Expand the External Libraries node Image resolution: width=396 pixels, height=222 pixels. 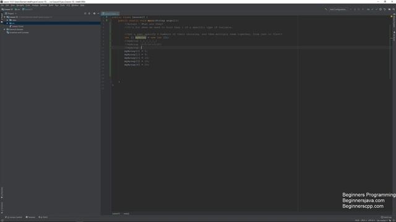click(4, 30)
